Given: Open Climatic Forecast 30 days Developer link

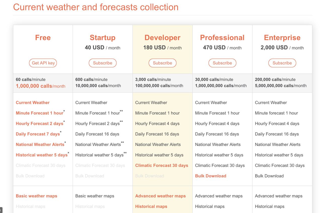Looking at the screenshot, I should (162, 166).
